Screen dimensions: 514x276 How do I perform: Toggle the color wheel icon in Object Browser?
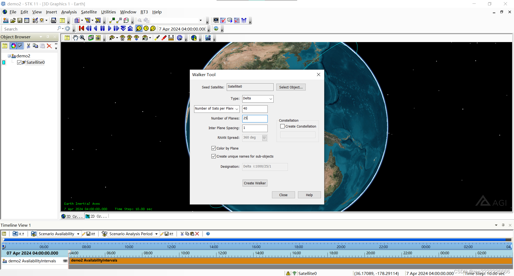13,46
